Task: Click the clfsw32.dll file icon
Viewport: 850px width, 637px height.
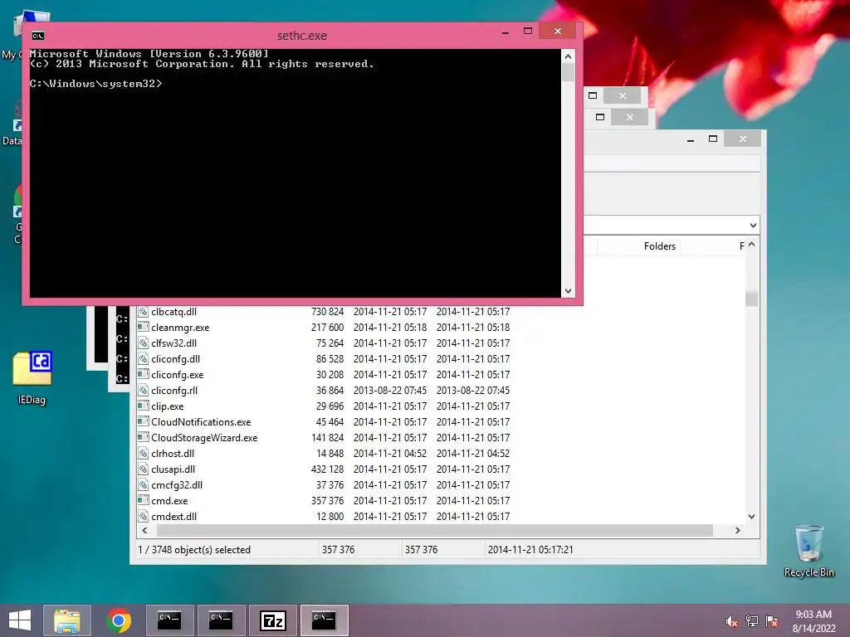Action: tap(143, 343)
